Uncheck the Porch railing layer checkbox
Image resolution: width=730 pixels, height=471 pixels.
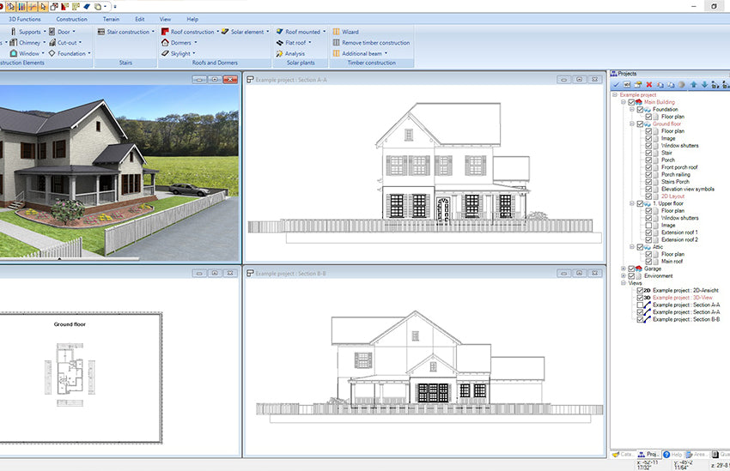tap(649, 174)
